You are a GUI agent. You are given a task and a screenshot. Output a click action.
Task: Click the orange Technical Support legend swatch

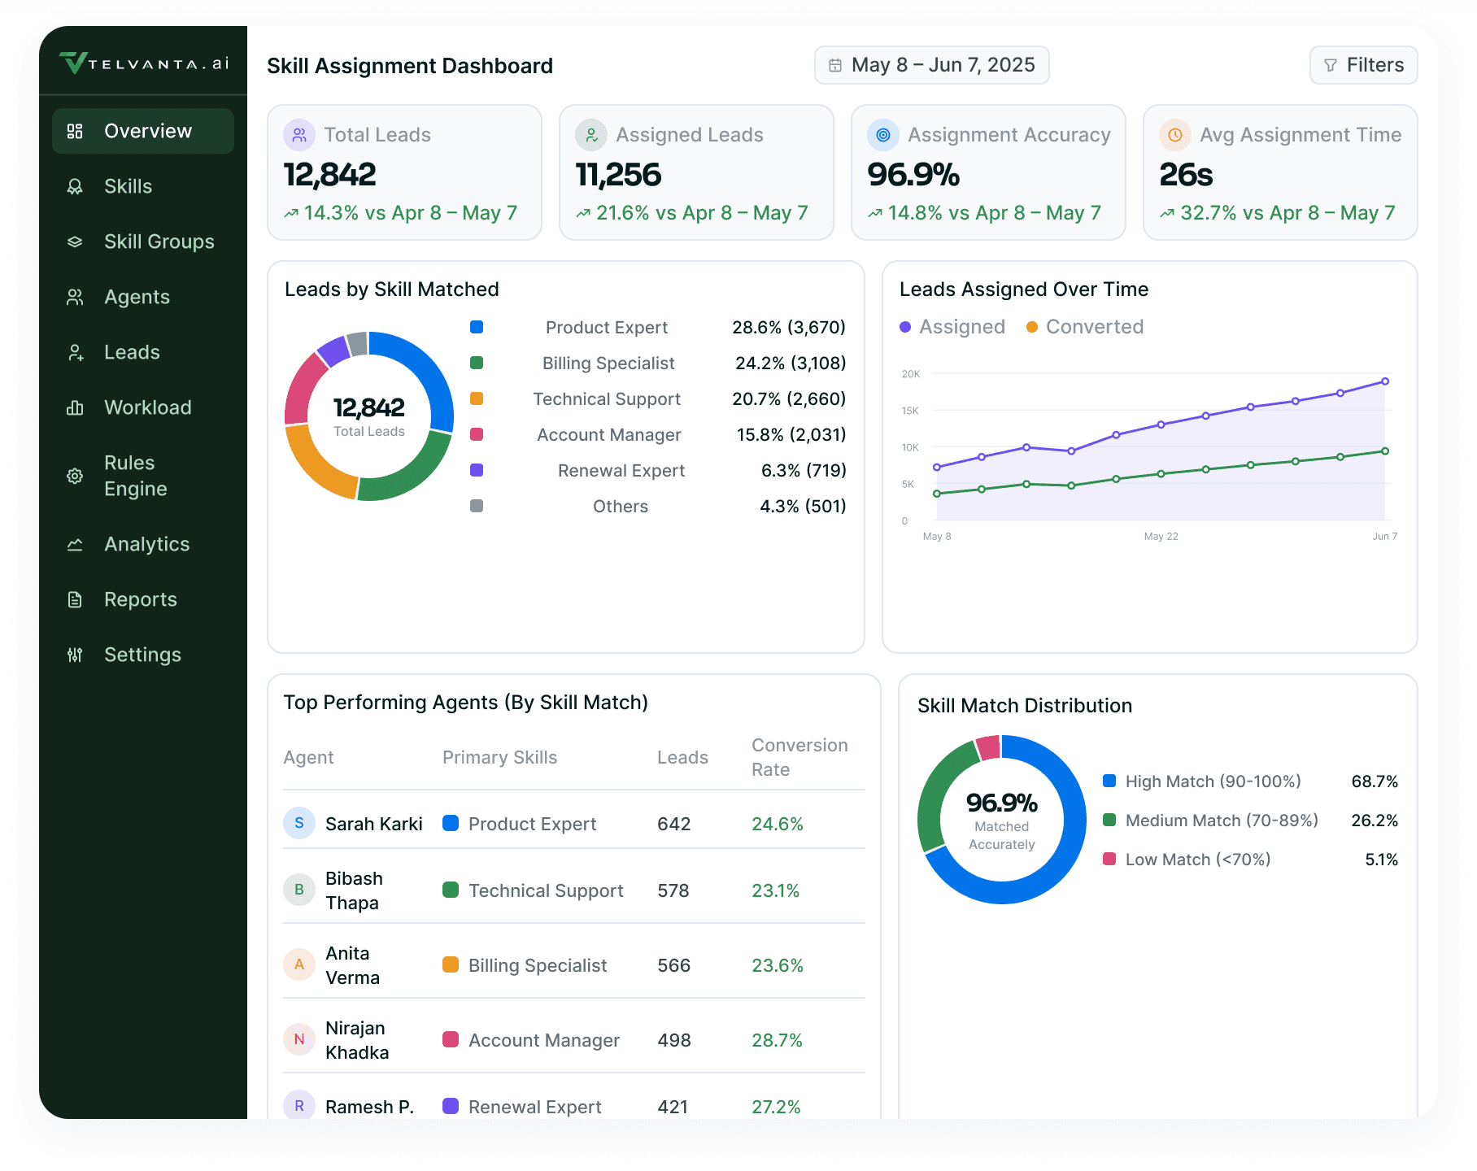(477, 398)
